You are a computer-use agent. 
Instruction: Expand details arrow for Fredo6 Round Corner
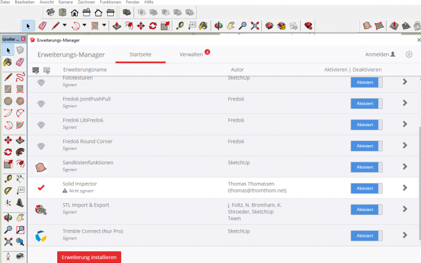pos(405,146)
